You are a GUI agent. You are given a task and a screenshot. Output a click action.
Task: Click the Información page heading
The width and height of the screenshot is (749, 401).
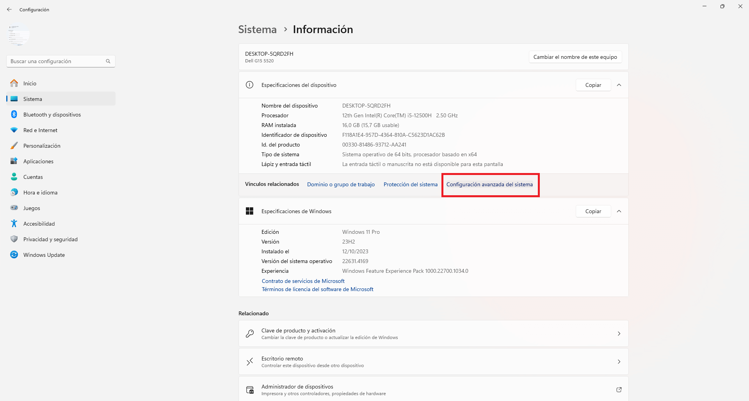(323, 29)
